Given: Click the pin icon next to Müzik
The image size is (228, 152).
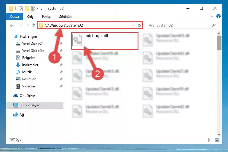Looking at the screenshot, I should point(61,72).
